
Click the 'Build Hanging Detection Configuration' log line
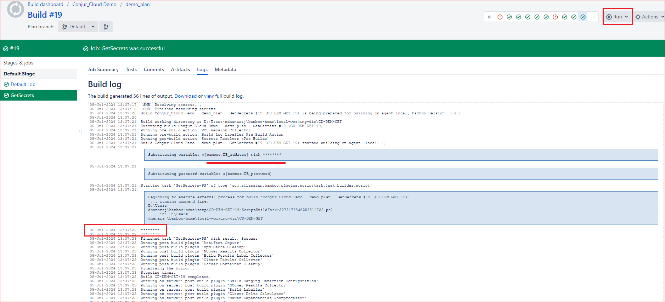229,281
